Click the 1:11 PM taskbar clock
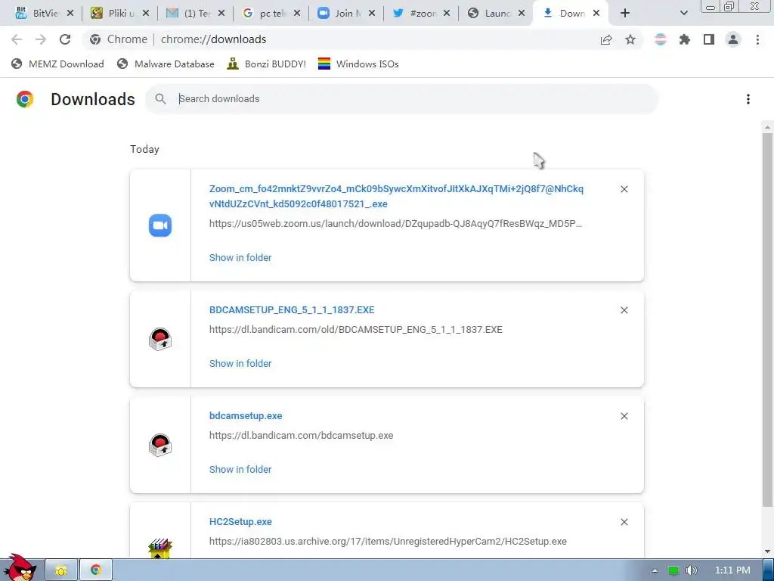The height and width of the screenshot is (581, 774). 732,570
